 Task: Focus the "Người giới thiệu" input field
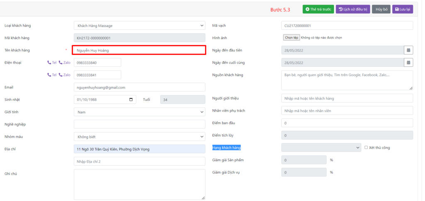pyautogui.click(x=347, y=98)
